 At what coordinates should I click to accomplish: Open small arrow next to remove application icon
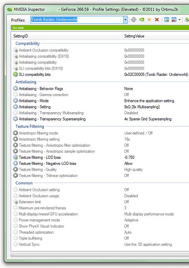[180, 20]
